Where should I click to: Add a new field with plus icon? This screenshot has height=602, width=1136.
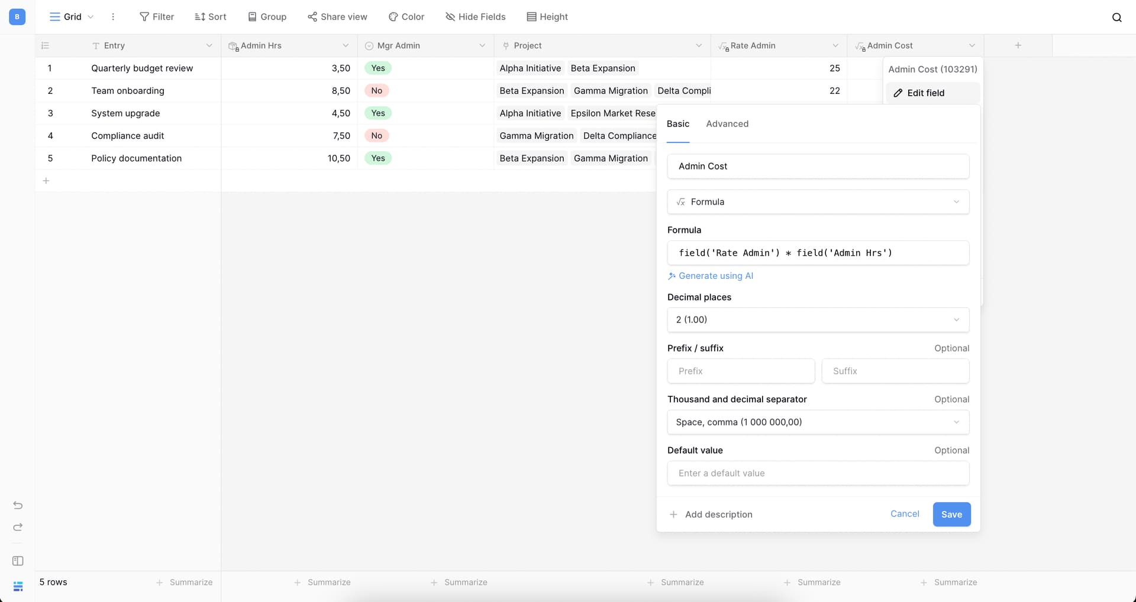1018,45
